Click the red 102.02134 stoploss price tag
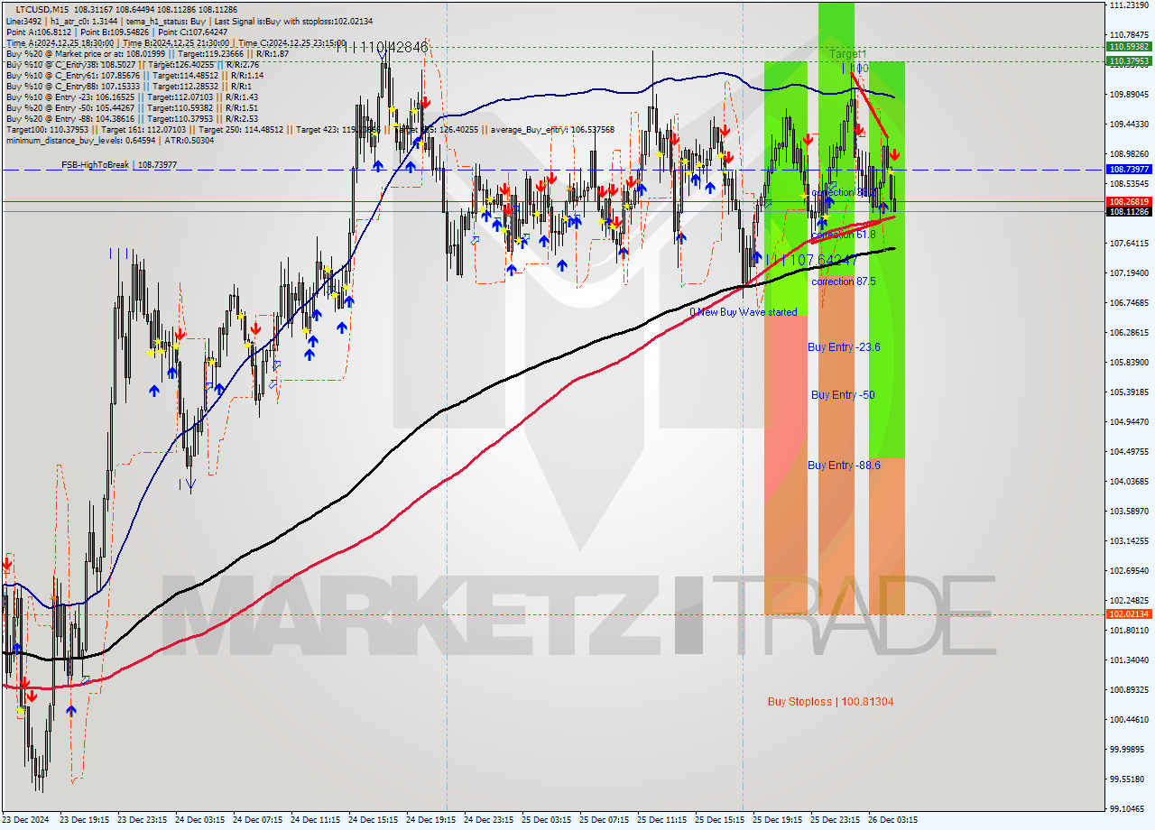1155x830 pixels. coord(1129,614)
